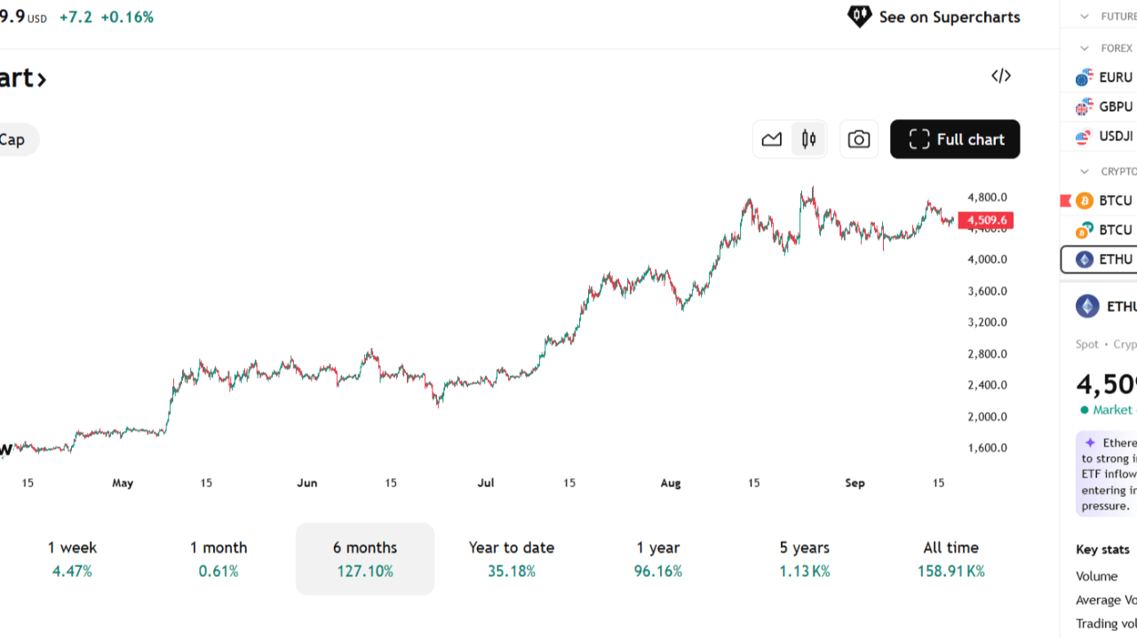
Task: Choose the 6 months range tab
Action: coord(365,559)
